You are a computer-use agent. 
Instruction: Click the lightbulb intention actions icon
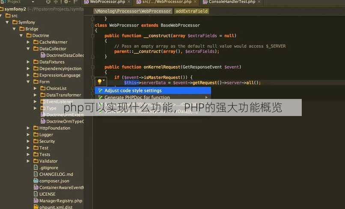click(x=99, y=81)
